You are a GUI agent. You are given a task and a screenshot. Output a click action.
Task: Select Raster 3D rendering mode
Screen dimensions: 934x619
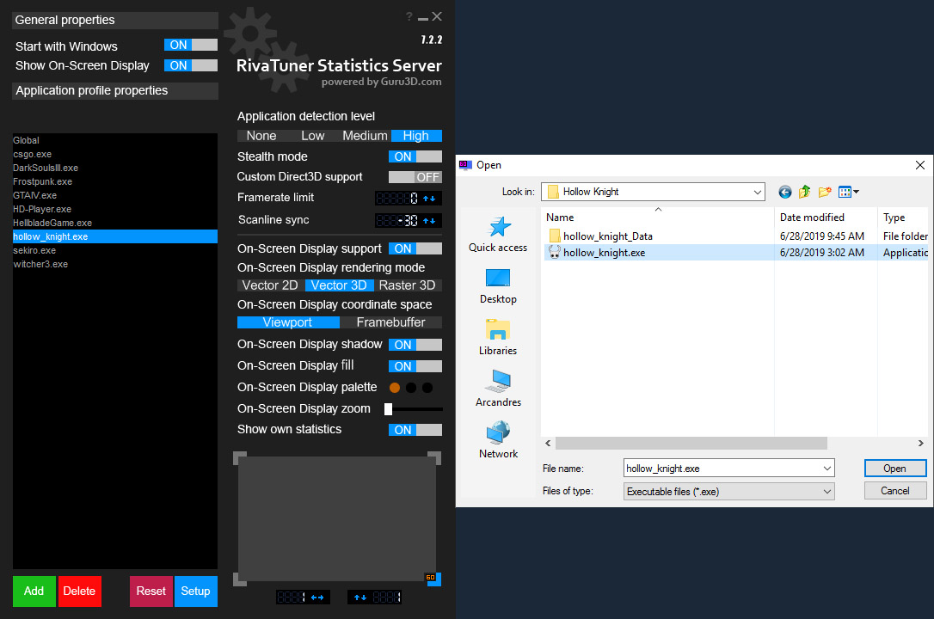click(x=407, y=285)
